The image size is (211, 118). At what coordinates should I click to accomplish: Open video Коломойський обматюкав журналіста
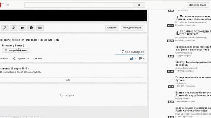pos(193,109)
